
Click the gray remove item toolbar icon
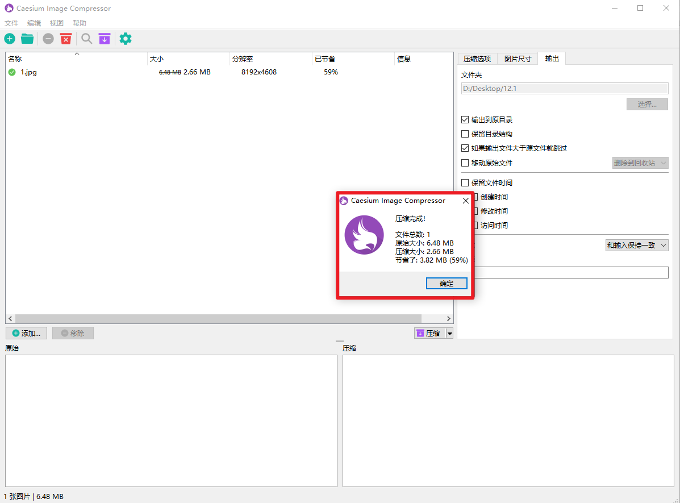[x=48, y=39]
